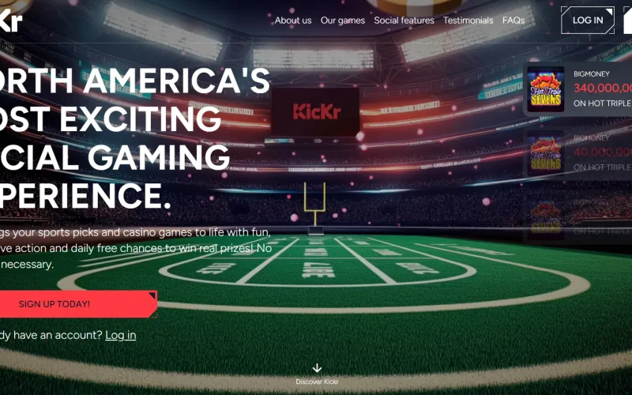Click the white button beside LOG IN
The width and height of the screenshot is (632, 395).
click(x=627, y=21)
